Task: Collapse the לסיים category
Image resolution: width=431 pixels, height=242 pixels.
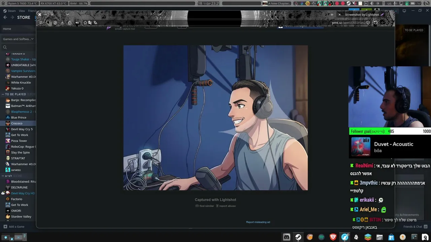Action: pos(3,176)
